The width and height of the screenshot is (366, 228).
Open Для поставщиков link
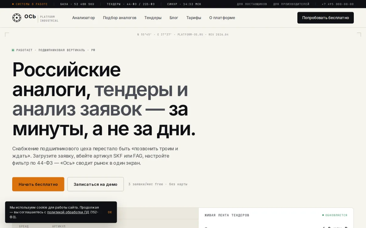coord(252,4)
